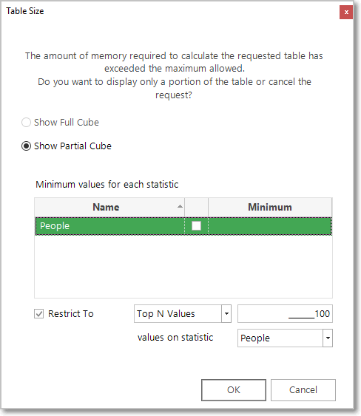Click the blank checkbox column header

pyautogui.click(x=196, y=207)
